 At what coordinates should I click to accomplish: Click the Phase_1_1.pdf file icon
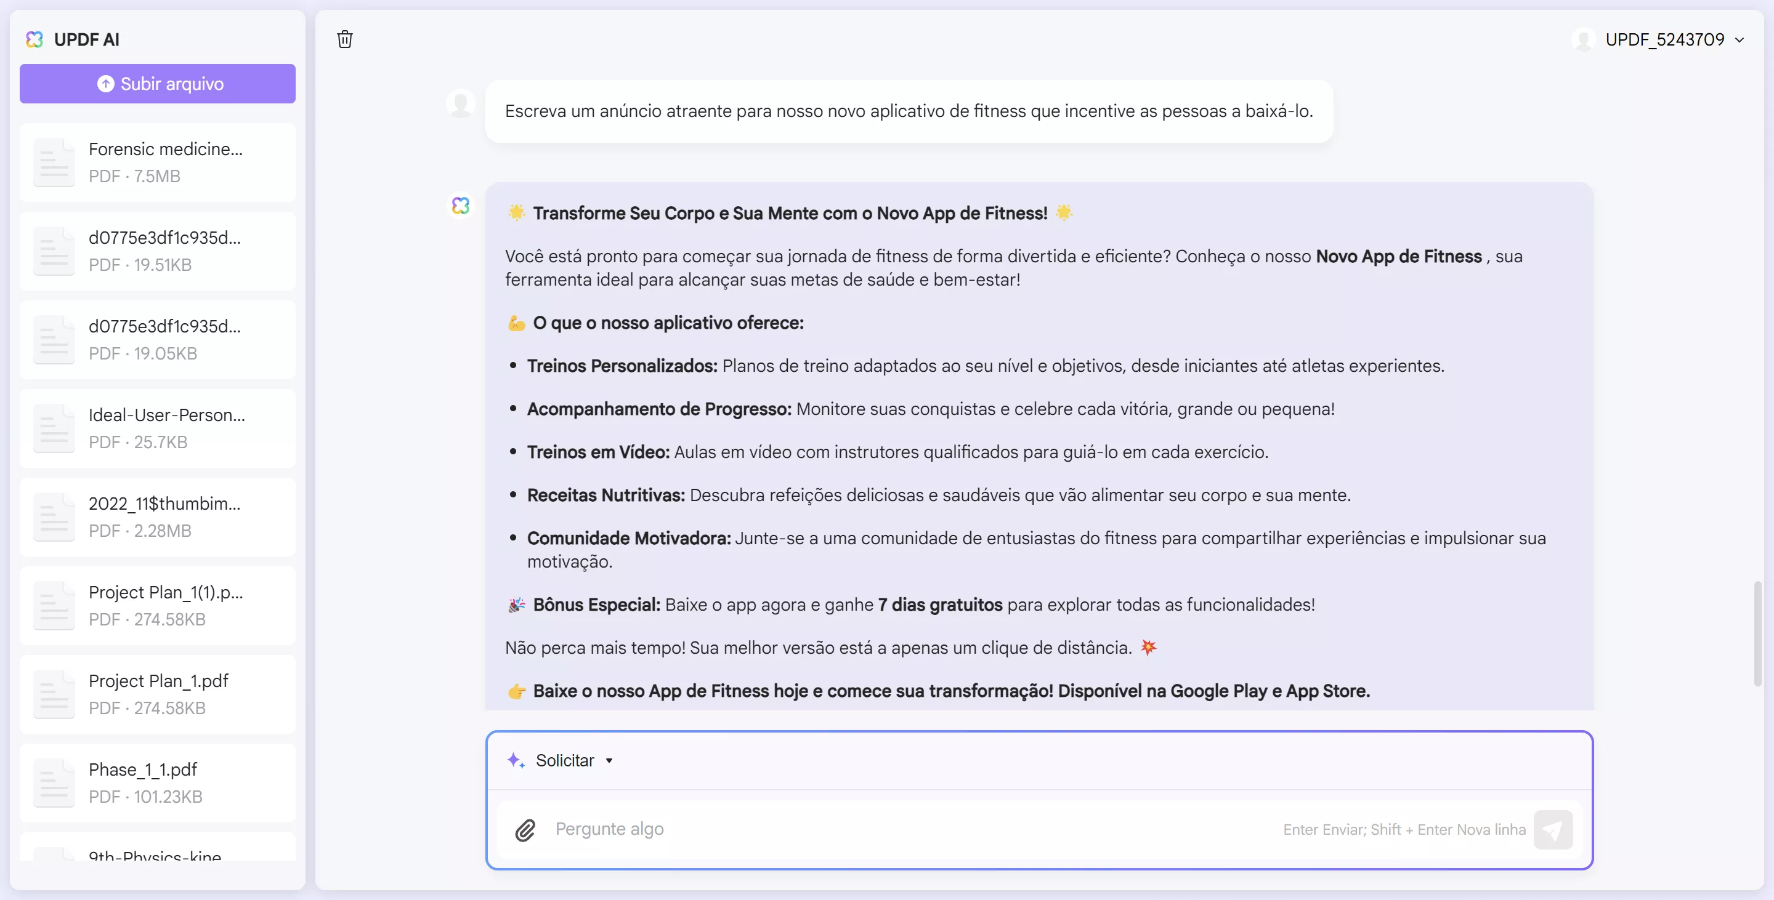[54, 782]
